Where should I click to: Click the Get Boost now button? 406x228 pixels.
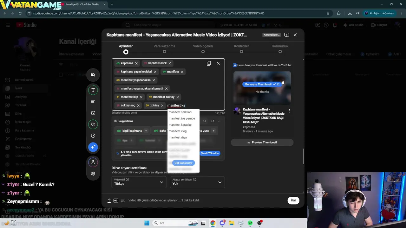pos(183,163)
